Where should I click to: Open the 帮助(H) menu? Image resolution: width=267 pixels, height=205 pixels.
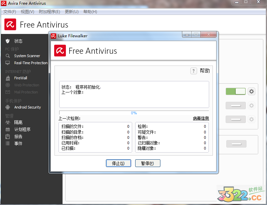tap(90, 12)
